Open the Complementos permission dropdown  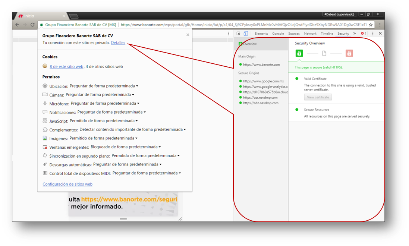coord(133,130)
